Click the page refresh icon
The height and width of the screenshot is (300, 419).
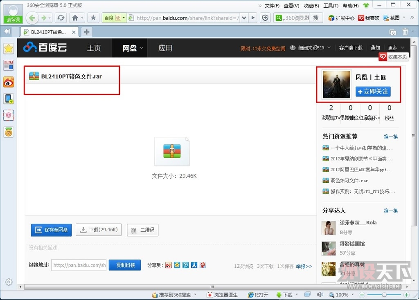(x=61, y=18)
